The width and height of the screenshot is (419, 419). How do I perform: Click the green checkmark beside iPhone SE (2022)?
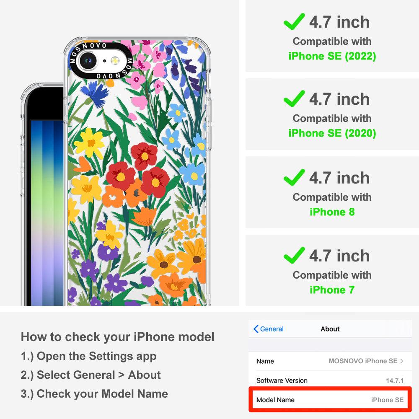294,22
